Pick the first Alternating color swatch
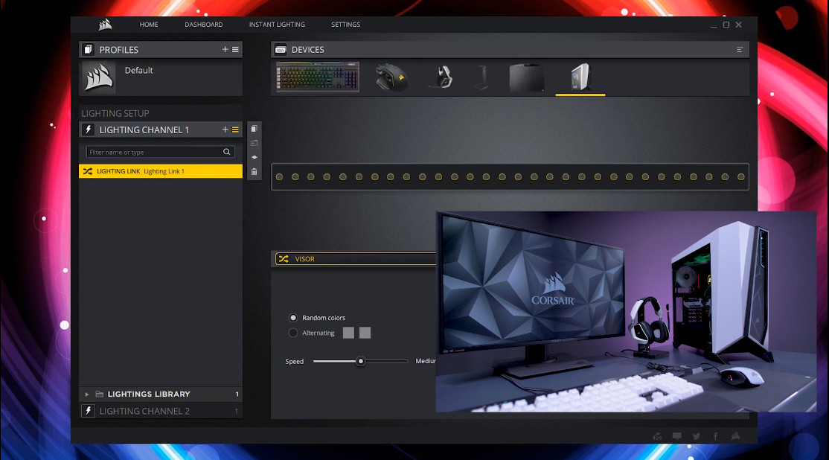829x460 pixels. click(x=348, y=333)
